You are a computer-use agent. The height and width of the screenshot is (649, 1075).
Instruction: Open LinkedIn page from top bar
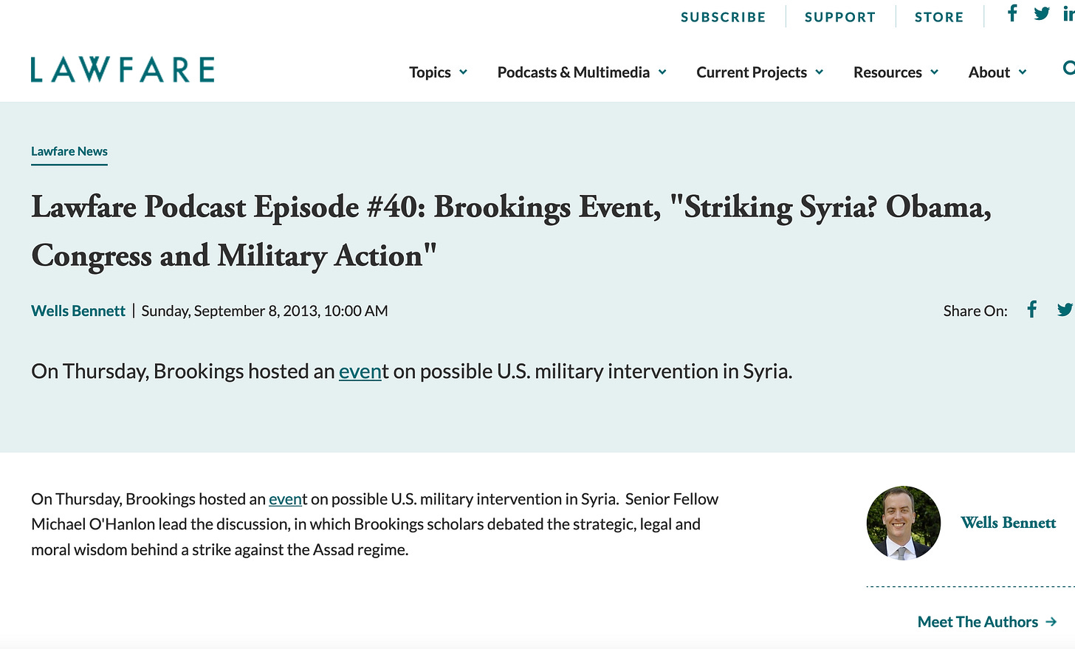click(x=1068, y=13)
